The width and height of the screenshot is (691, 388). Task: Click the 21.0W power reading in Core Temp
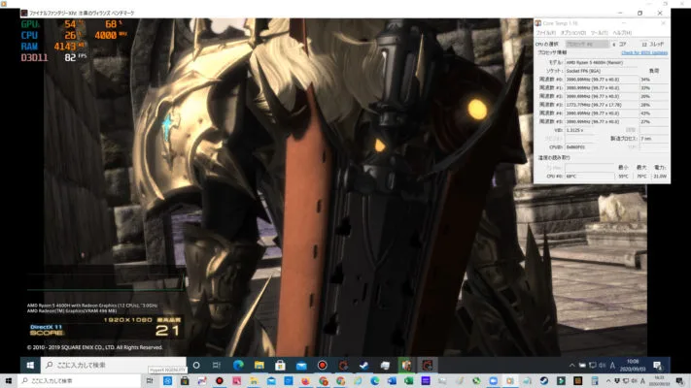click(660, 176)
